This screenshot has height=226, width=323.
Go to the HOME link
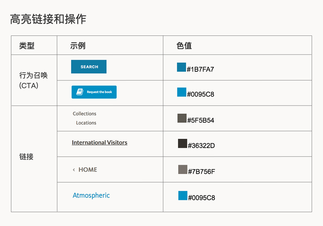(88, 170)
